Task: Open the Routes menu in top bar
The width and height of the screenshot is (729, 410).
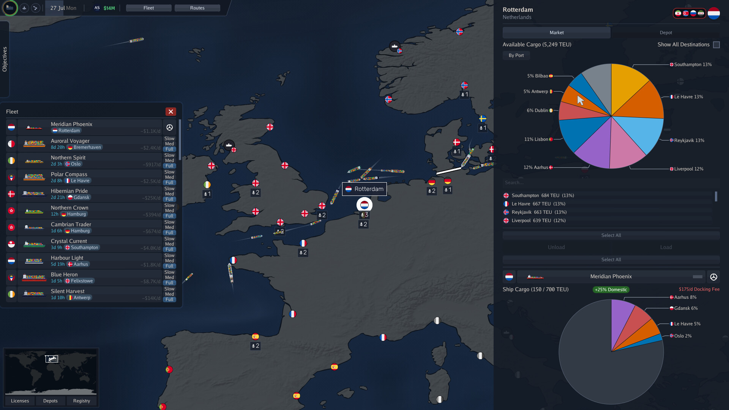Action: (197, 8)
